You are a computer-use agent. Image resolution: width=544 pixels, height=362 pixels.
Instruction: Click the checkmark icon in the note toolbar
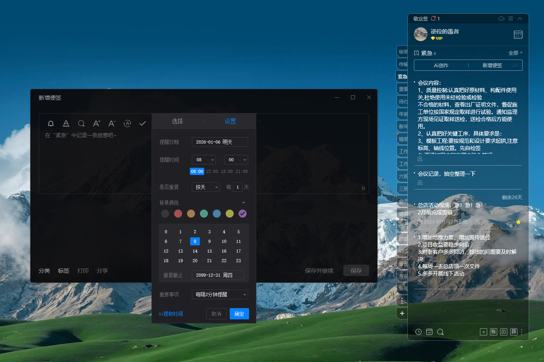click(142, 123)
